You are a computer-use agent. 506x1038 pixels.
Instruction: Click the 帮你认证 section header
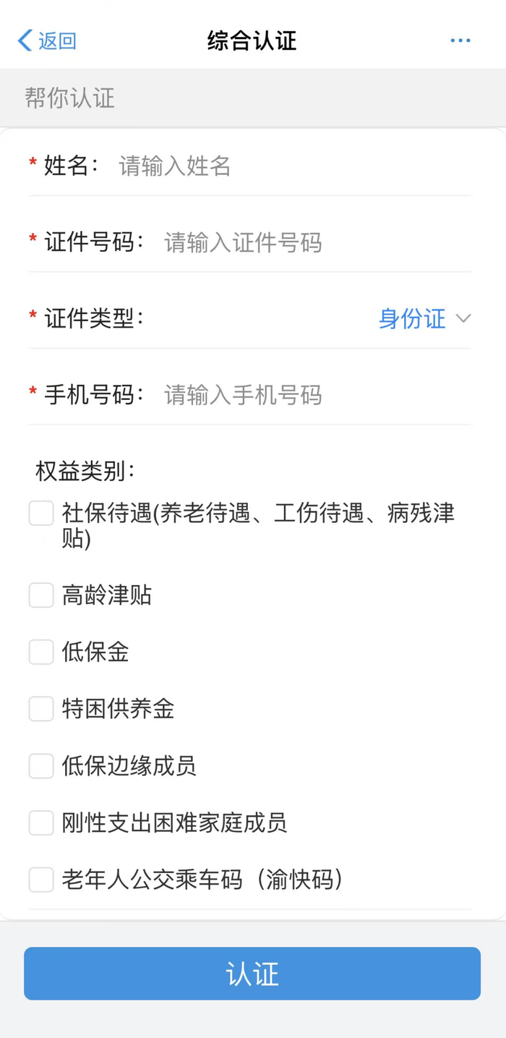70,98
